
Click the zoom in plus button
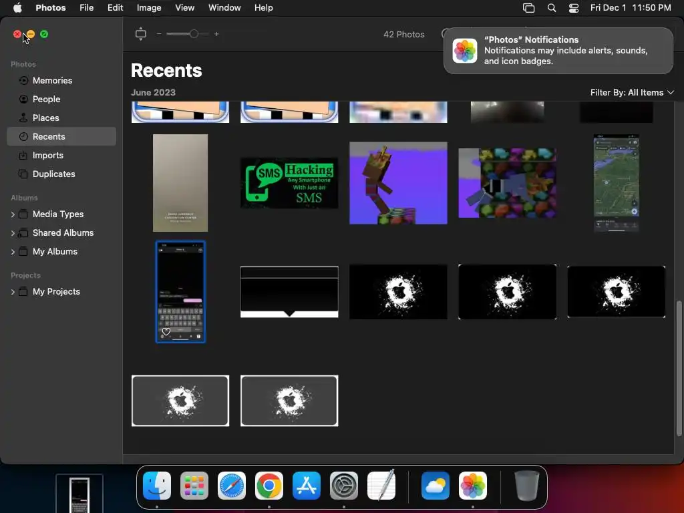(216, 34)
